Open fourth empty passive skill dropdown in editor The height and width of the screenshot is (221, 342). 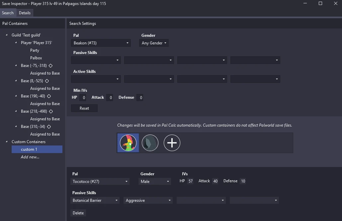254,200
